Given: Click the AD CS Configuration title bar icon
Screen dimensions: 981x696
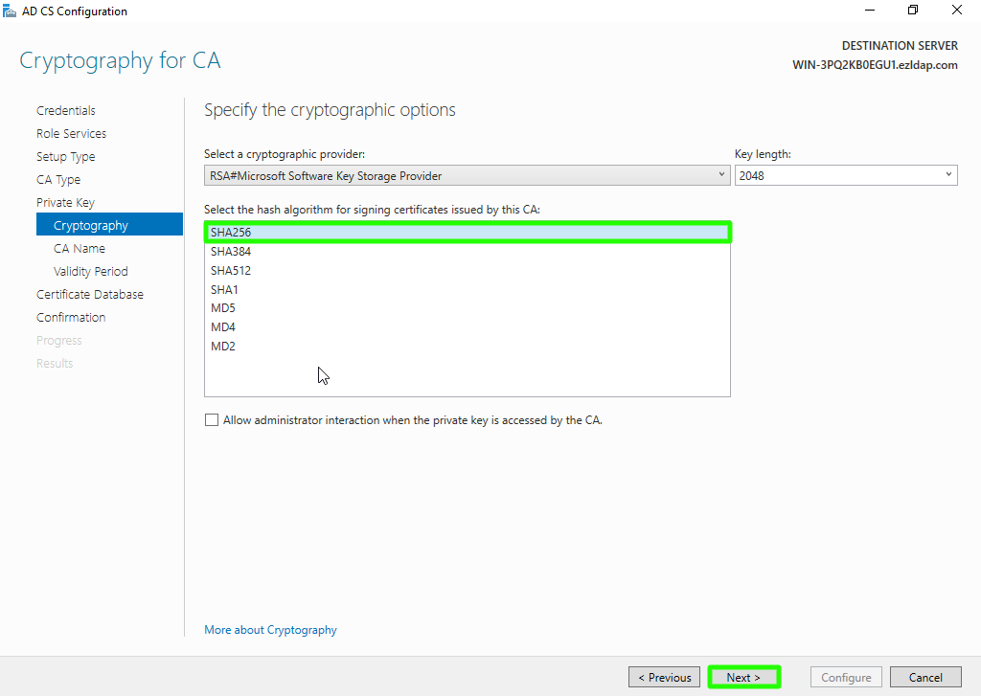Looking at the screenshot, I should pos(10,11).
